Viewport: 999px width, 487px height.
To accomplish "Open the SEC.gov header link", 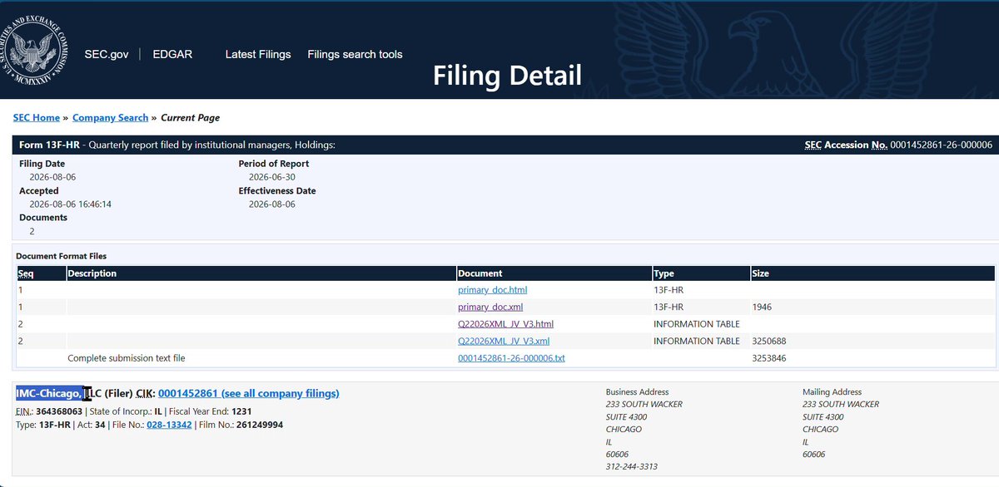I will 107,54.
